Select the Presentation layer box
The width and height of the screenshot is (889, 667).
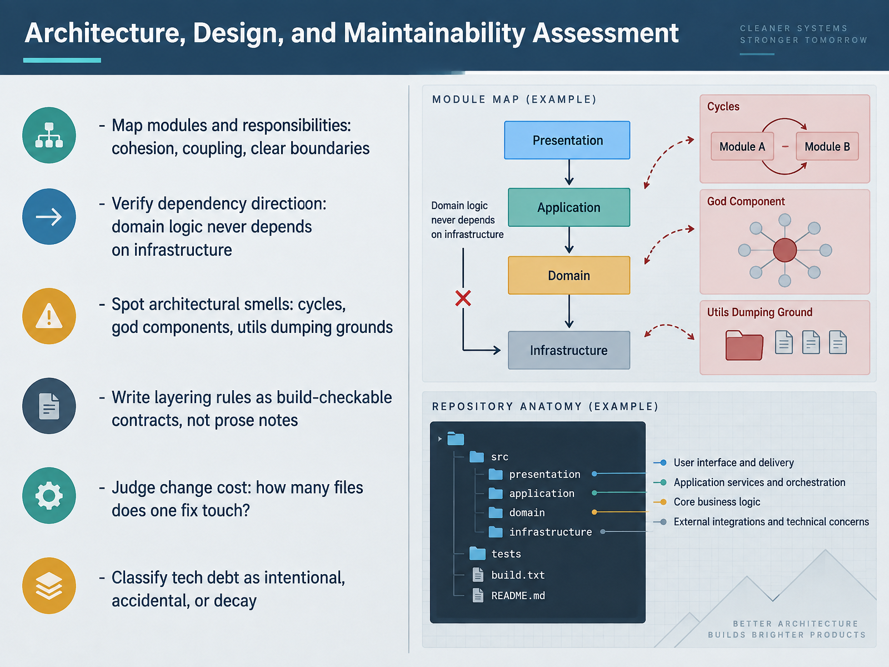point(567,140)
